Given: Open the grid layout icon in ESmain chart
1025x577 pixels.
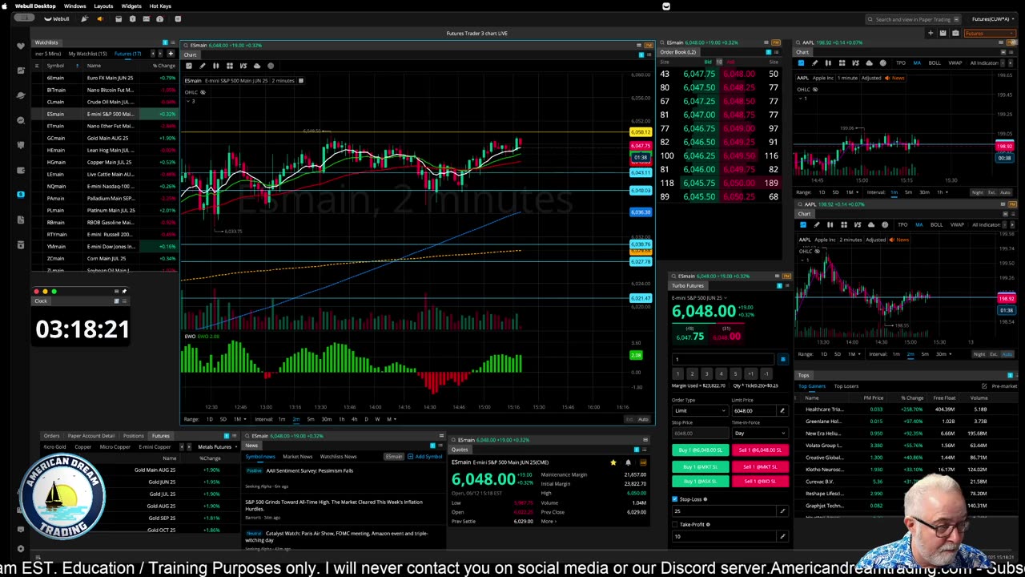Looking at the screenshot, I should click(x=229, y=66).
